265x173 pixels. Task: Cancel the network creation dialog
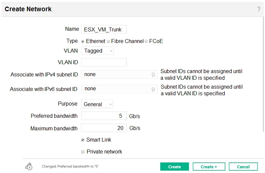click(243, 167)
